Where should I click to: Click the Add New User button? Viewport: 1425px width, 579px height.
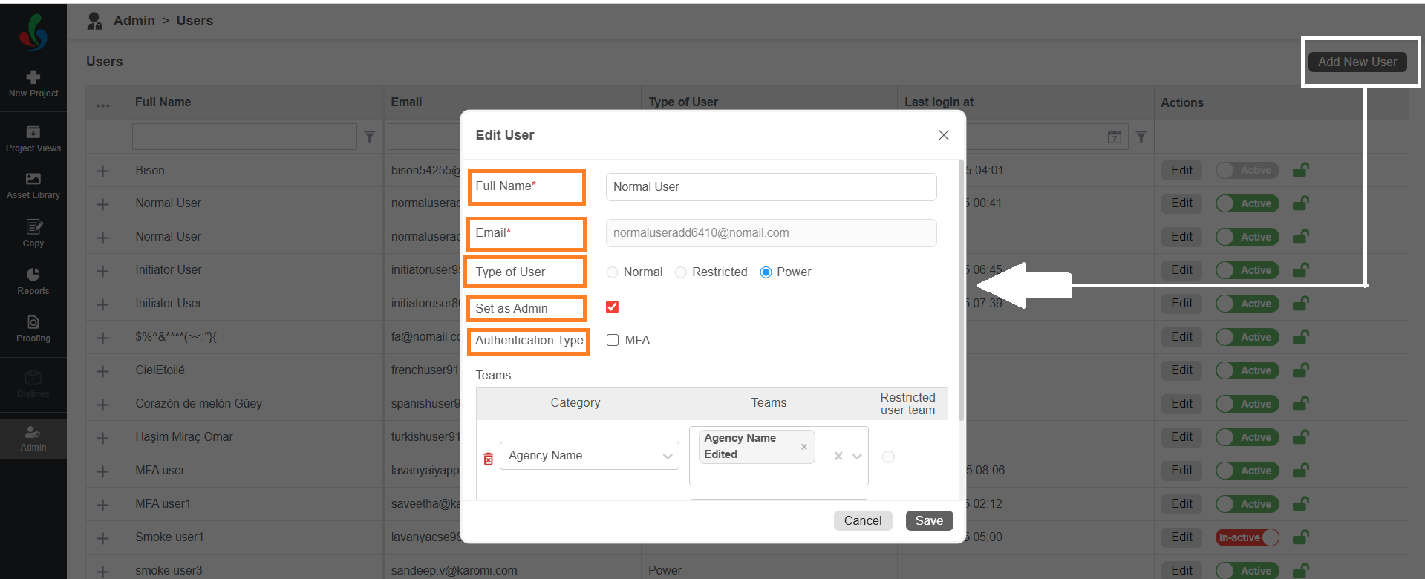pyautogui.click(x=1357, y=62)
